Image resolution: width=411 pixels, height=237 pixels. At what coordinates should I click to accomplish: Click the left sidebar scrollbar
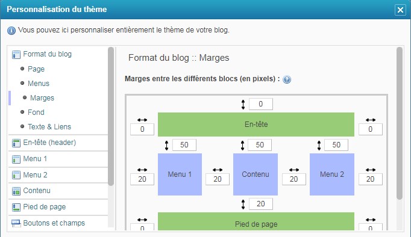pyautogui.click(x=111, y=117)
